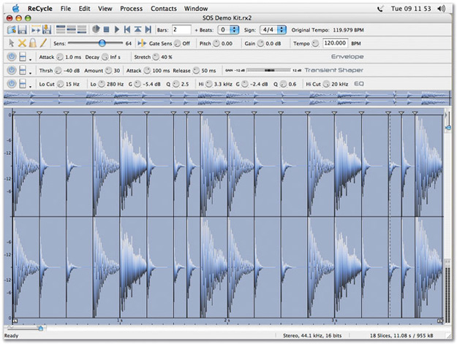Jump to the loop end marker
457x344 pixels.
tap(148, 30)
